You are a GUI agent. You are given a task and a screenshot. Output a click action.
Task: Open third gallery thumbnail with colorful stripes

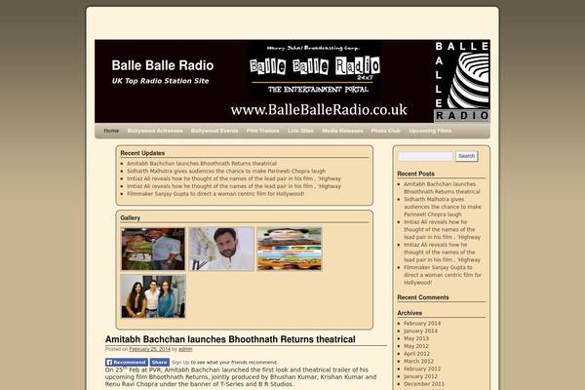point(290,249)
